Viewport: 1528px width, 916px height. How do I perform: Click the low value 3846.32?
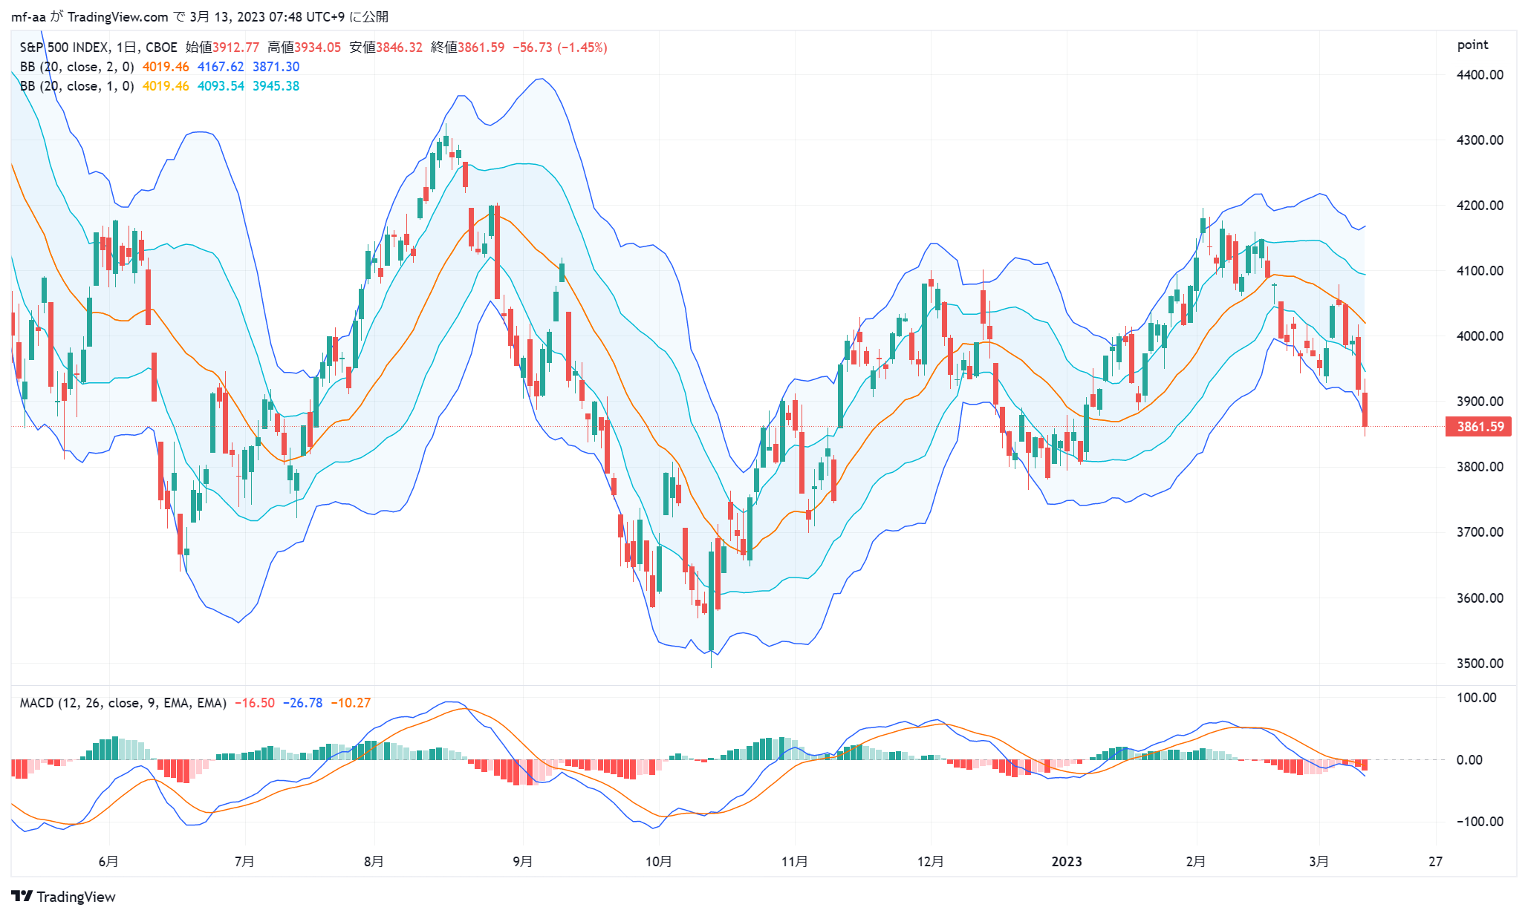point(399,48)
